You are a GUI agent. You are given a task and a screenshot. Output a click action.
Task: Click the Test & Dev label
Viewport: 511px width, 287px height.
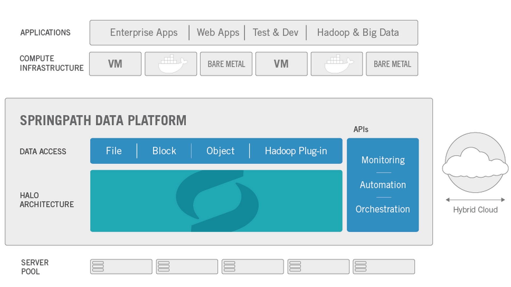[275, 32]
